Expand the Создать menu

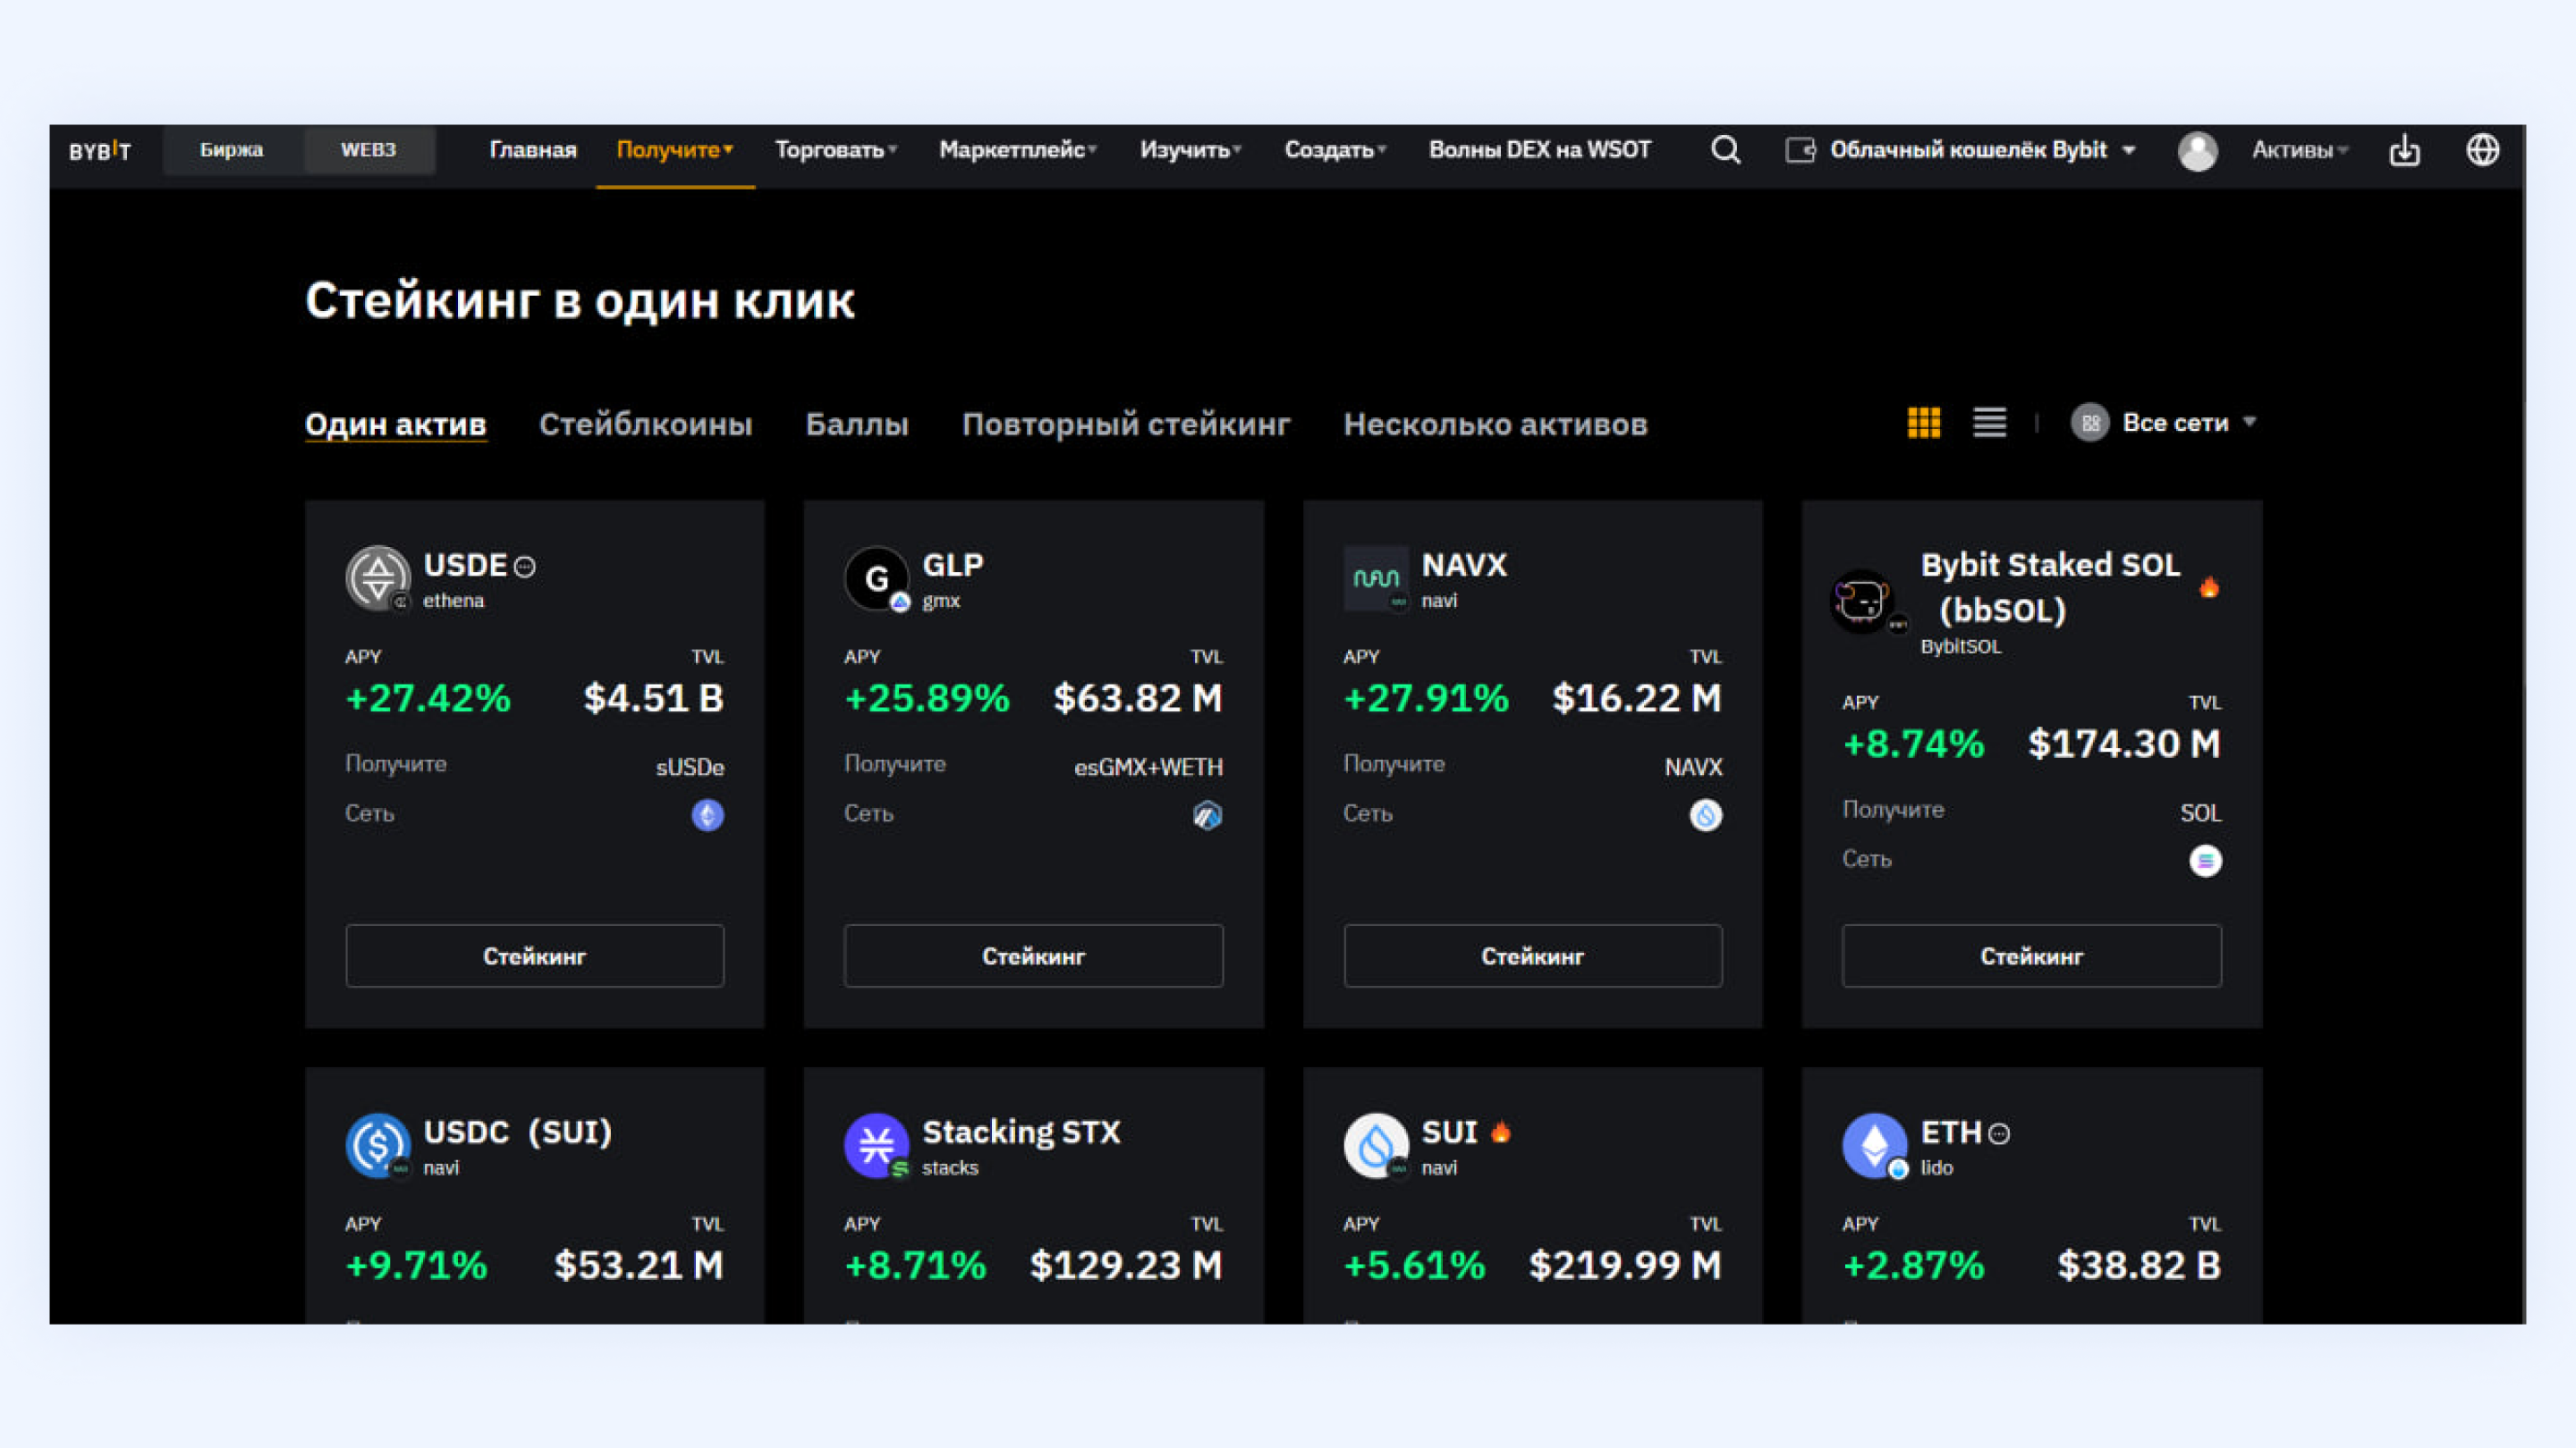[1335, 150]
